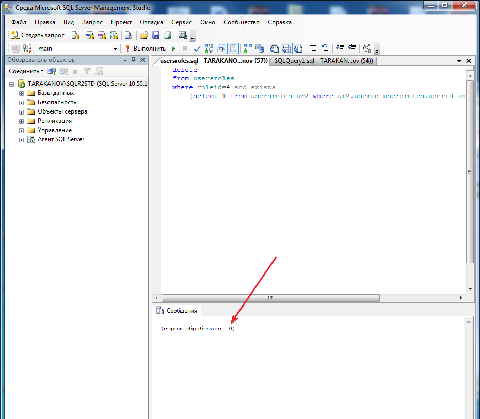Viewport: 480px width, 419px height.
Task: Click the MDX query icon
Action: 90,35
